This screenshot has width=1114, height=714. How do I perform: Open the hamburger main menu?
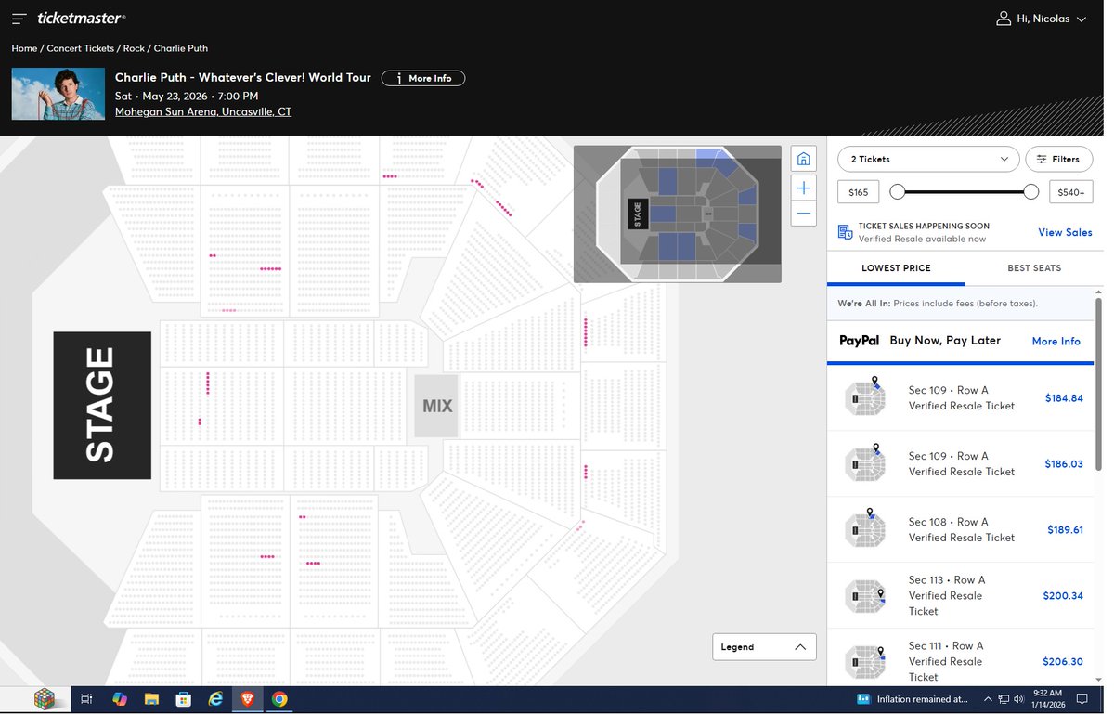[19, 19]
